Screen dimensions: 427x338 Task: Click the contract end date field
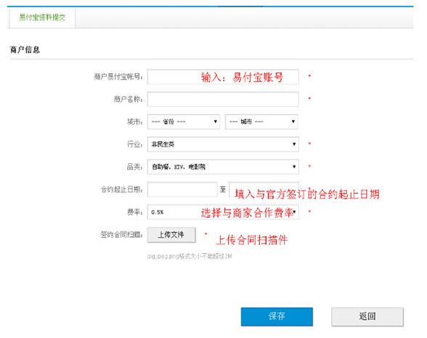coord(264,189)
